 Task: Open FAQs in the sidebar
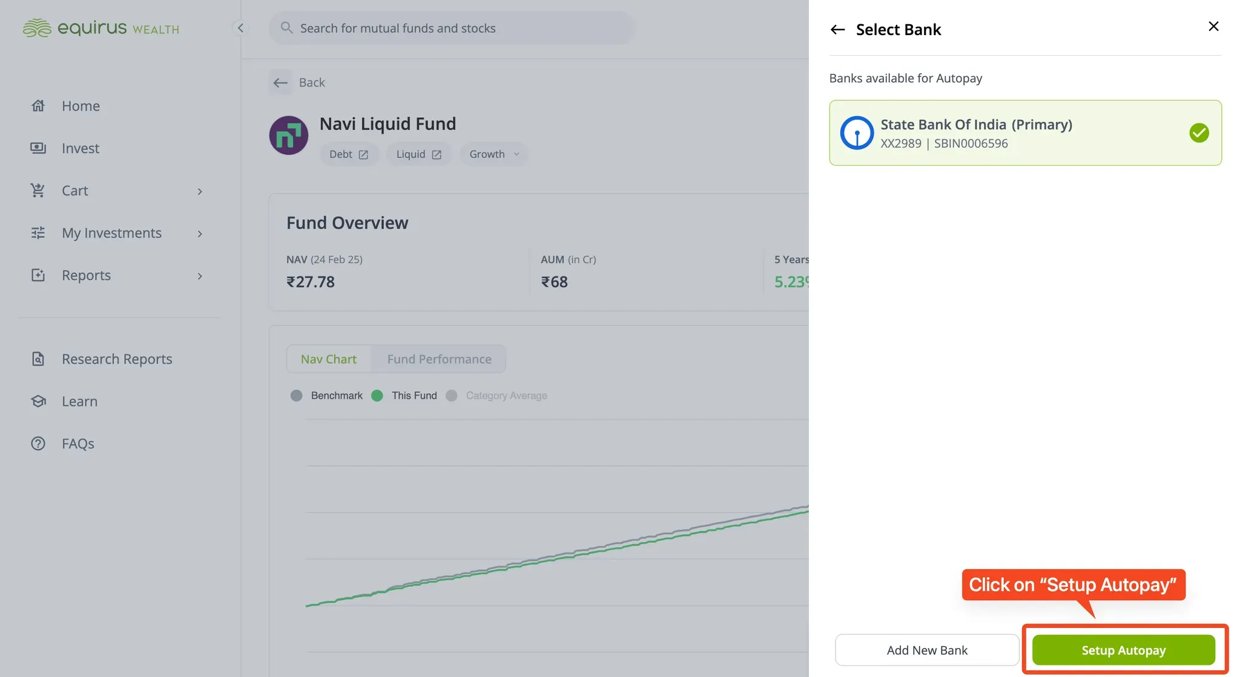point(78,443)
